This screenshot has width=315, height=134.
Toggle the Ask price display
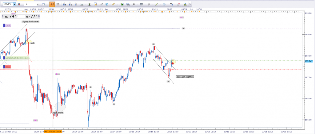(58, 5)
